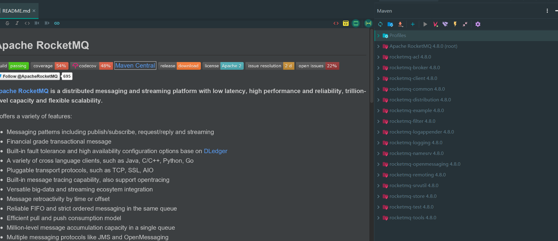
Task: Toggle Maven offline mode
Action: 445,24
